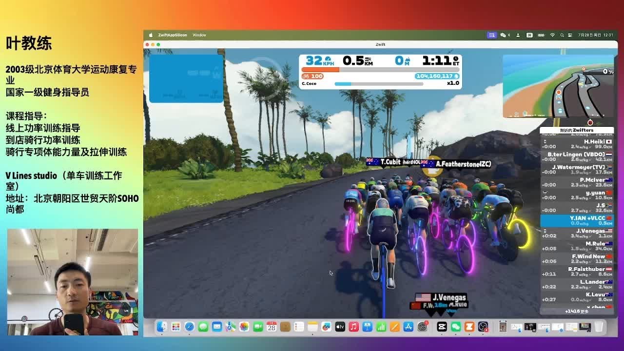Open Apple TV app in dock
624x351 pixels.
(340, 327)
